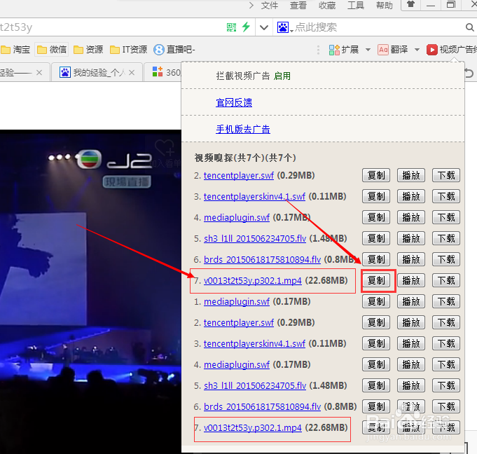The image size is (477, 454).
Task: Open the 直播吧- bookmark
Action: tap(174, 49)
